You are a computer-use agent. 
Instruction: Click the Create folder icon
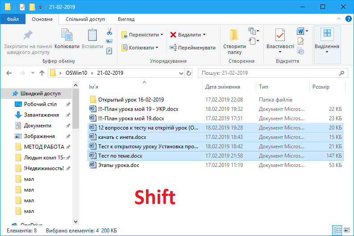[234, 35]
